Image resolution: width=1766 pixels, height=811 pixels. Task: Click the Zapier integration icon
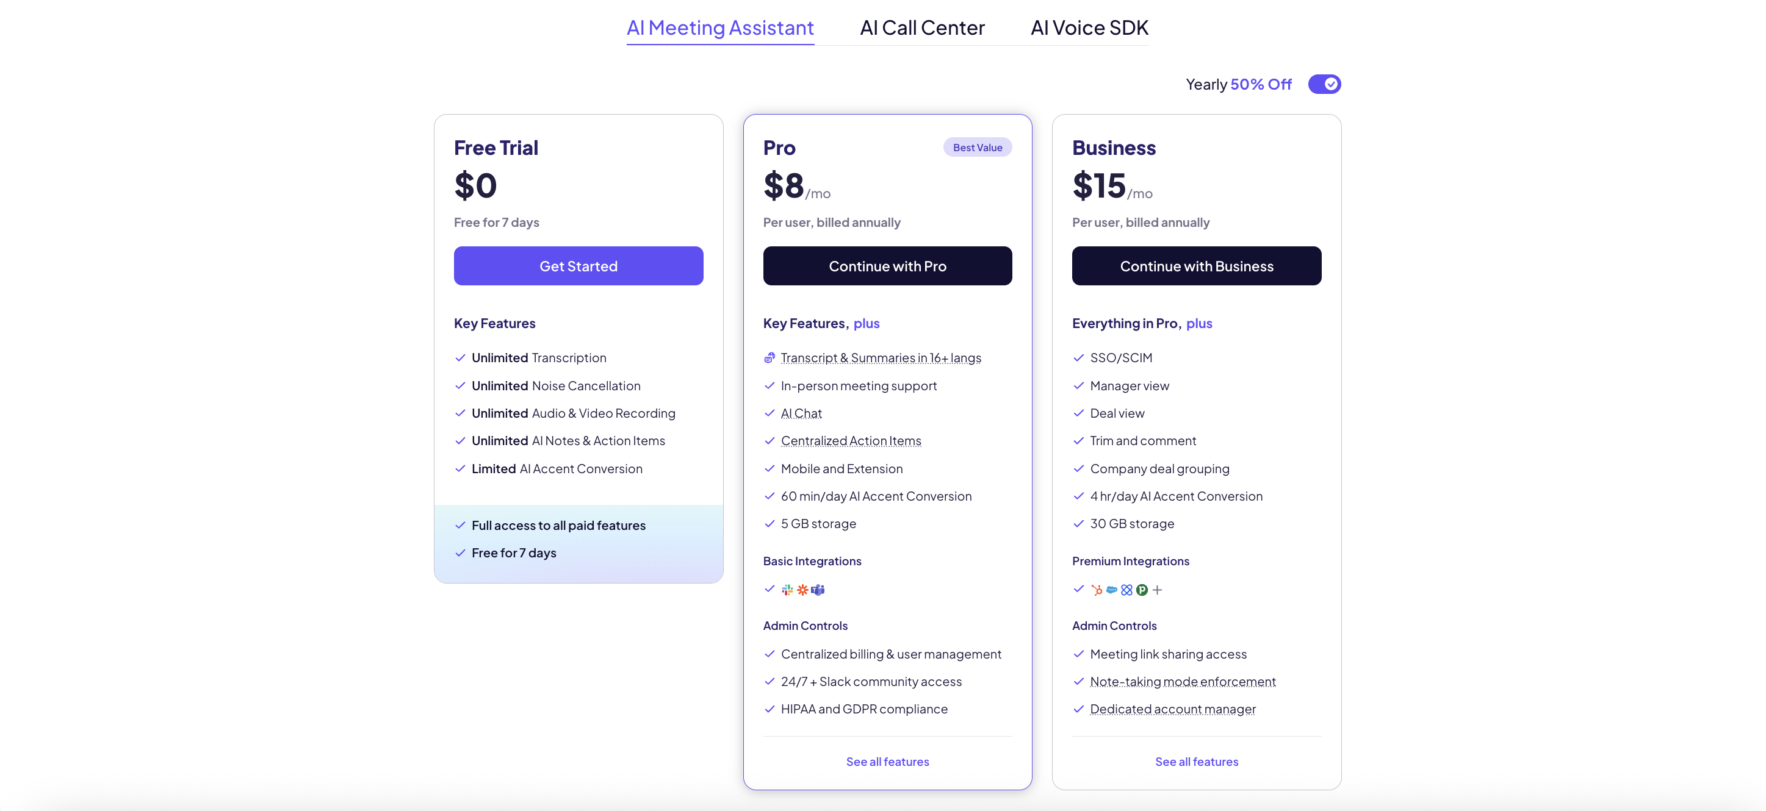coord(802,590)
